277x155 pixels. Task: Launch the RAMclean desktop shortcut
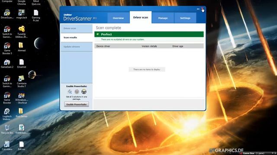[22, 129]
